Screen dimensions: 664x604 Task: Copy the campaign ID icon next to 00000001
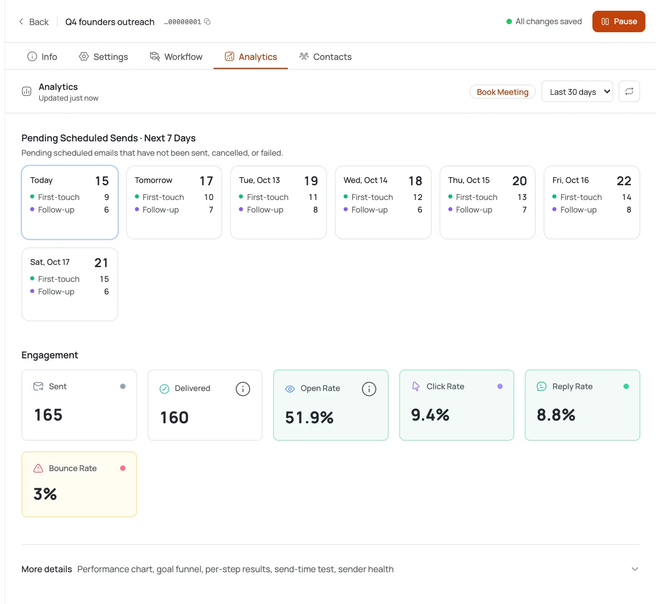[x=207, y=21]
